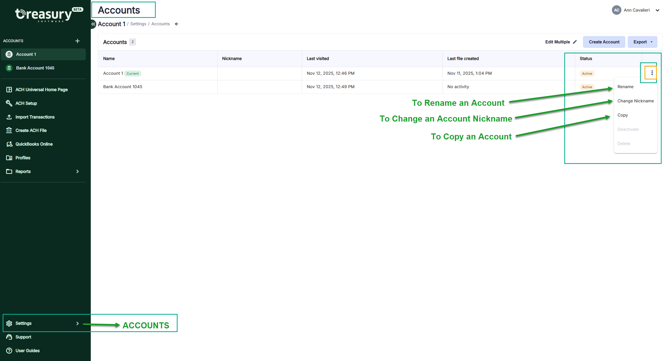Image resolution: width=664 pixels, height=361 pixels.
Task: Collapse the sidebar with double-chevron icon
Action: click(93, 24)
